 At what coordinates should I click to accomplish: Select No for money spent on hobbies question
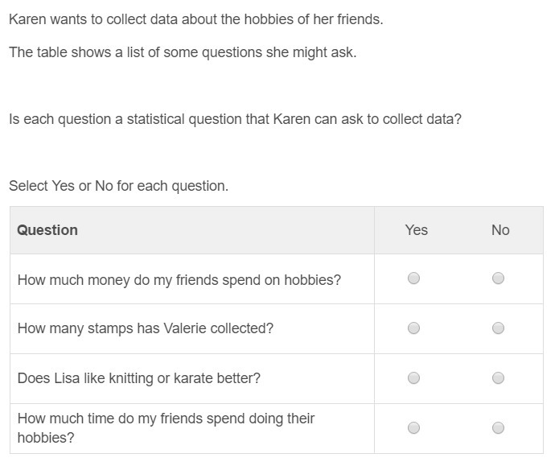[498, 278]
